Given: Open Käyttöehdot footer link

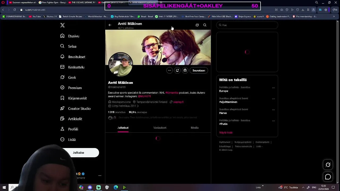Looking at the screenshot, I should tap(225, 142).
